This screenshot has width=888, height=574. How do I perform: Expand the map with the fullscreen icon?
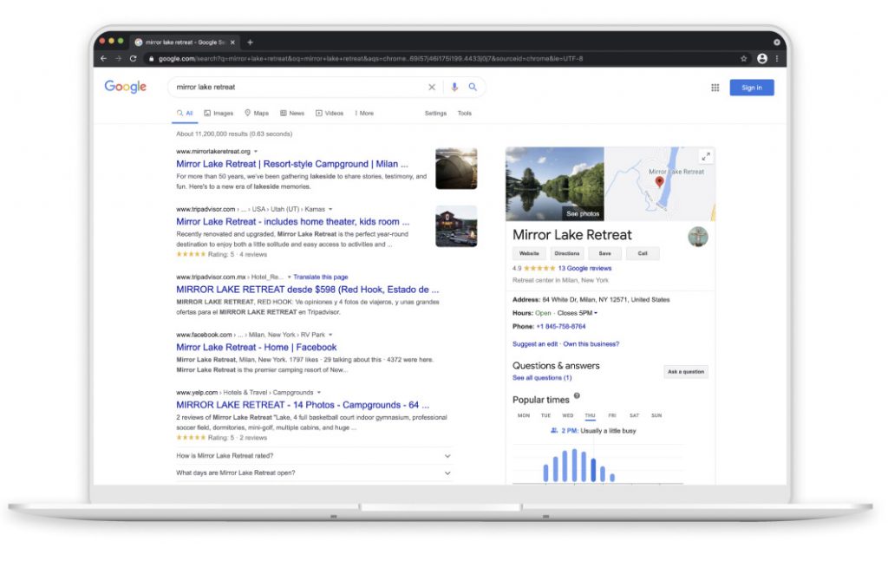(706, 157)
